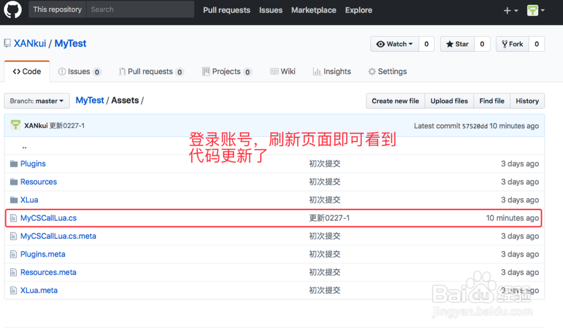Open the MyTest repository title link

coord(70,43)
